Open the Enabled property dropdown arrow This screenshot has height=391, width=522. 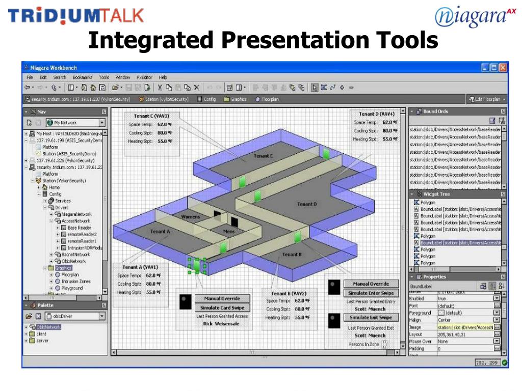click(x=497, y=298)
